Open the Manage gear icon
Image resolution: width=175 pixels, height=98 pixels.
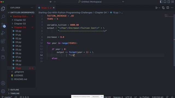(3, 91)
